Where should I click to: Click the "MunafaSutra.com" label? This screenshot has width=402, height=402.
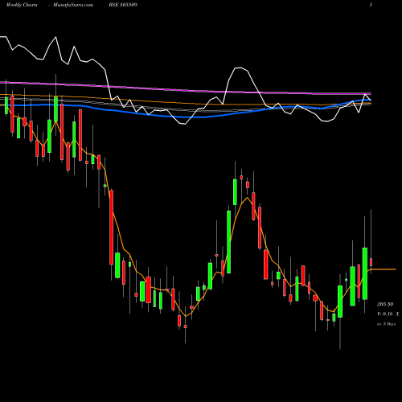click(x=73, y=5)
